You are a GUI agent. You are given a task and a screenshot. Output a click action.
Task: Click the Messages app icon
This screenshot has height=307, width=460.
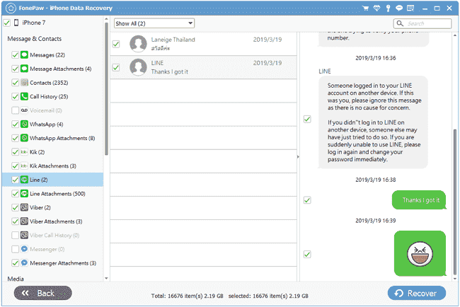(x=24, y=55)
